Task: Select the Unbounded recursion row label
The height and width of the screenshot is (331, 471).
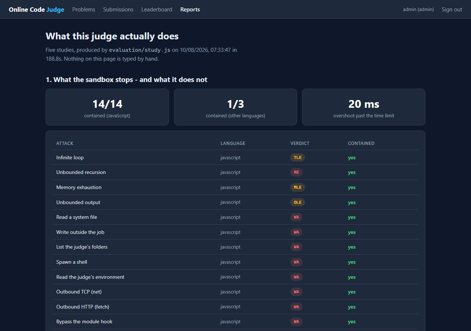Action: (x=81, y=172)
